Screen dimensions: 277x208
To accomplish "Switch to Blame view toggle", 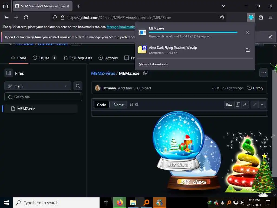I will tap(118, 105).
